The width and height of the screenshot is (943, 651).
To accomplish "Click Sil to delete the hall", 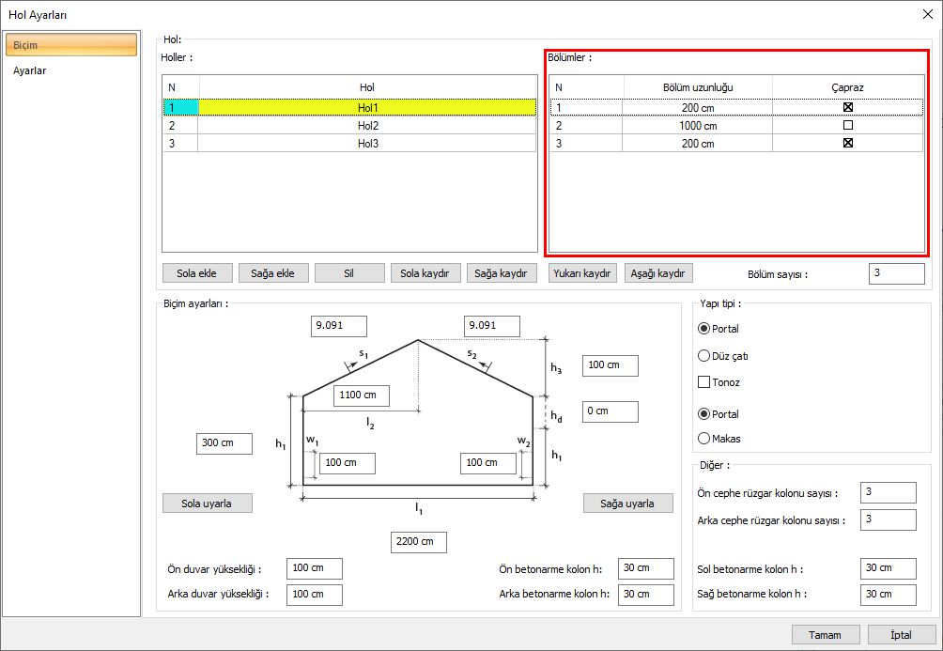I will pos(349,273).
